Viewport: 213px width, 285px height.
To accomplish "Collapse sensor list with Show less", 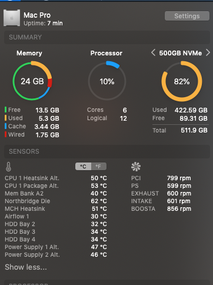I will pos(26,267).
